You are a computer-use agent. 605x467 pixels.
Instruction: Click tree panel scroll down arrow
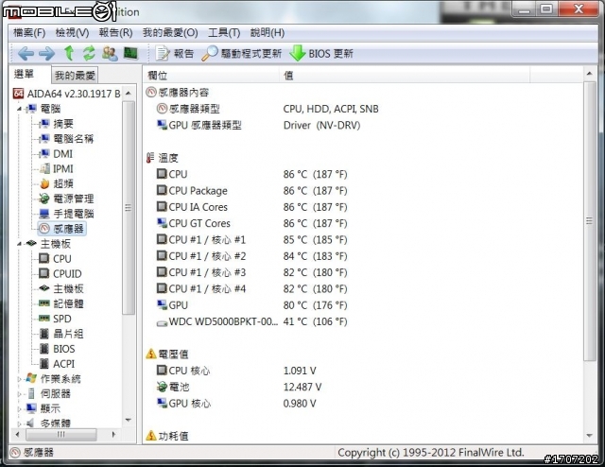[x=129, y=420]
